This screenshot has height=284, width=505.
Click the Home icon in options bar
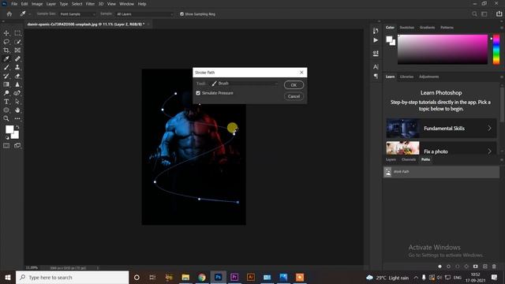9,14
